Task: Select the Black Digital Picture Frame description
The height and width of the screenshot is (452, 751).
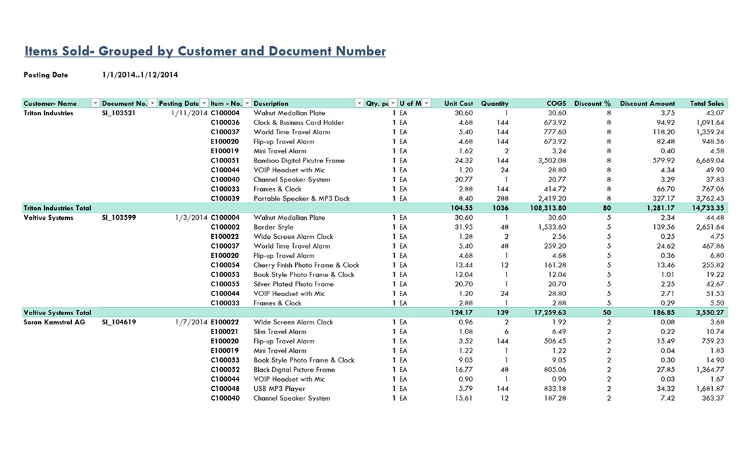Action: [294, 370]
